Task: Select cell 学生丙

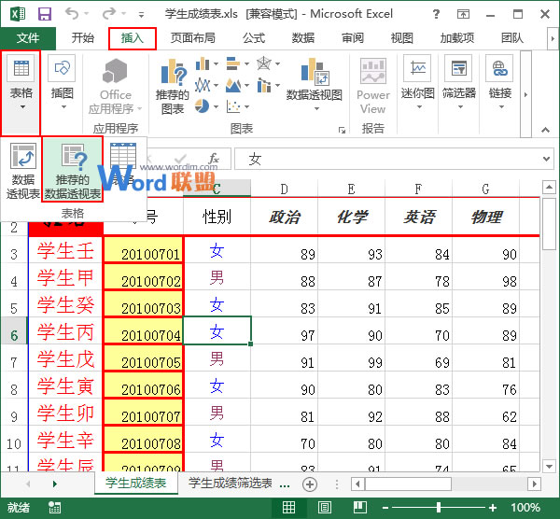Action: (x=65, y=331)
